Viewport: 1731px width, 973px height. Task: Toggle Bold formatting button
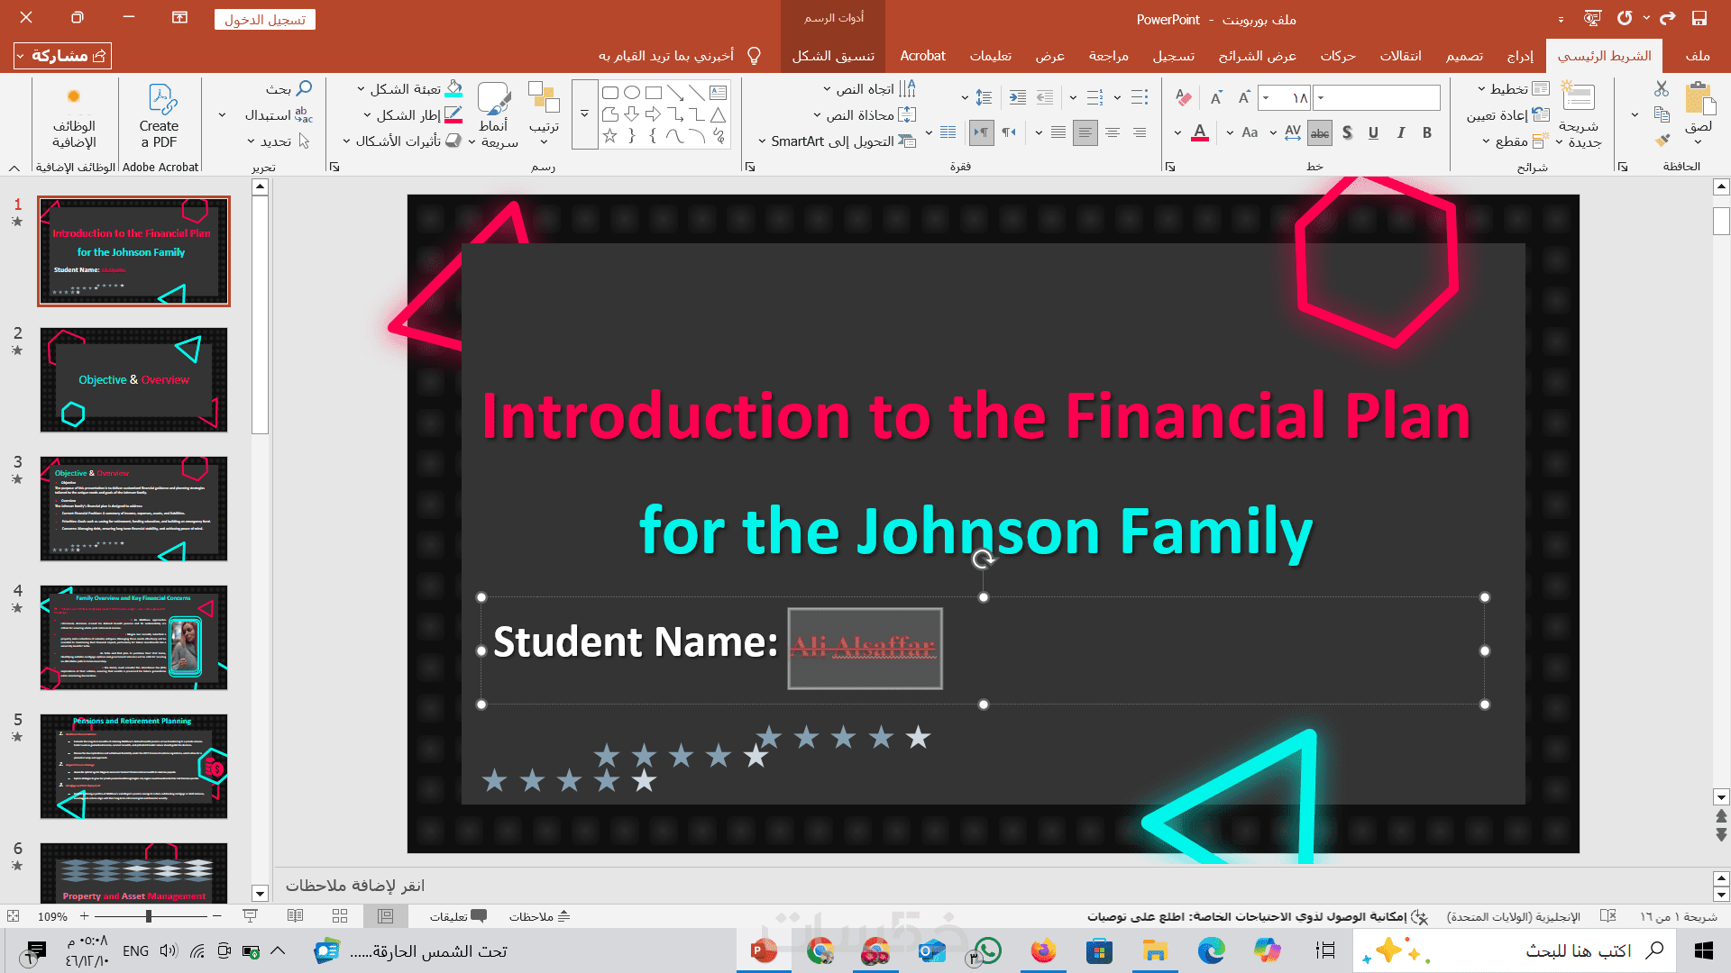coord(1427,133)
